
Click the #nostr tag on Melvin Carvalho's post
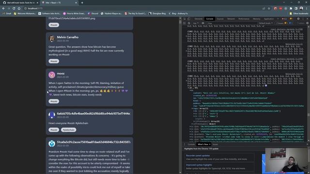54,61
